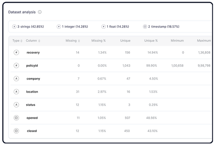Click closed's unique count 450
215x145 pixels.
tap(127, 131)
